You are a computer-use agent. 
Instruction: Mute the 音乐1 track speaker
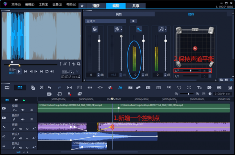click(x=20, y=138)
